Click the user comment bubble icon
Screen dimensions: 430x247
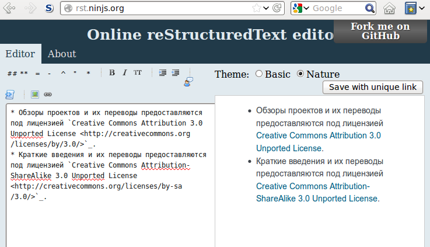[188, 82]
